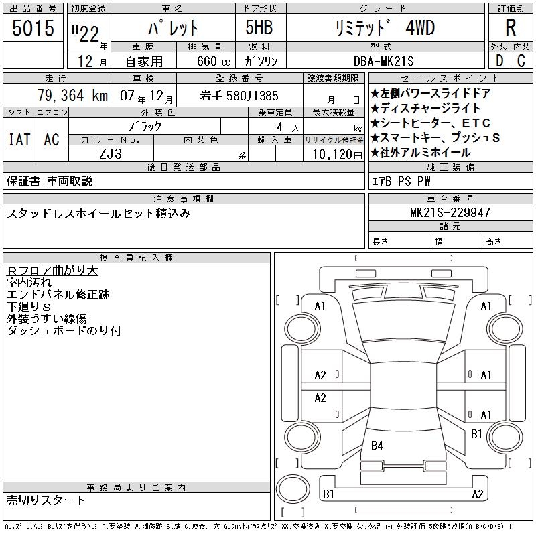Click the IAT shift type value
The height and width of the screenshot is (536, 536).
click(19, 139)
